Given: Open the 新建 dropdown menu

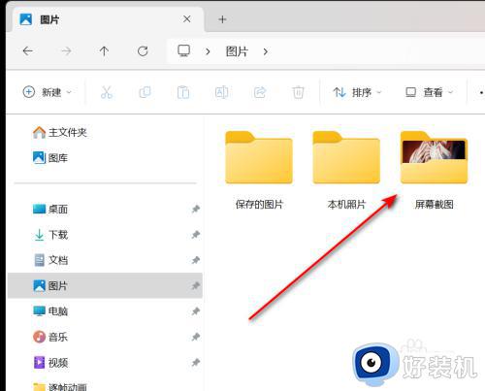Looking at the screenshot, I should (48, 92).
